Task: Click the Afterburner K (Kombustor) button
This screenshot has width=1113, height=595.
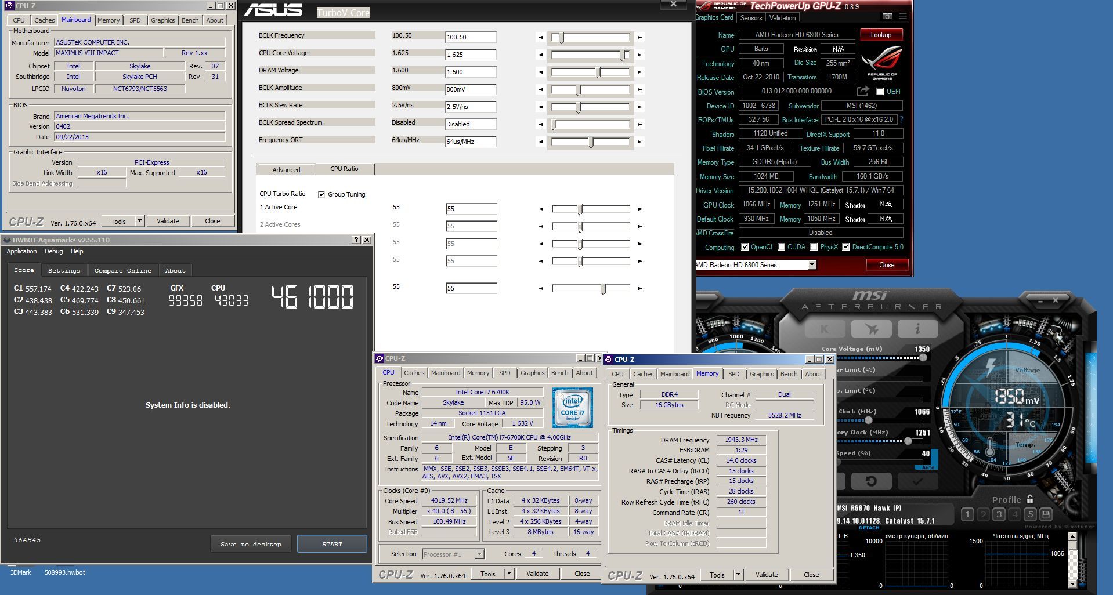Action: 824,329
